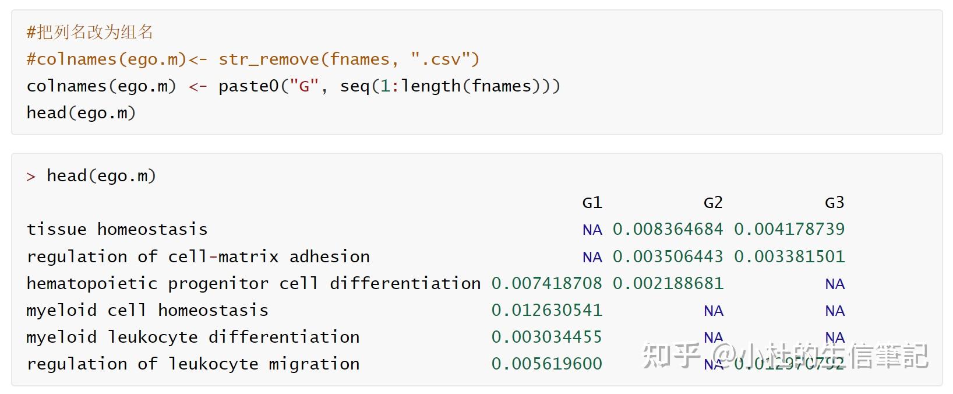Screen dimensions: 953x394
Task: Click the value 0.007418708
Action: pyautogui.click(x=546, y=283)
